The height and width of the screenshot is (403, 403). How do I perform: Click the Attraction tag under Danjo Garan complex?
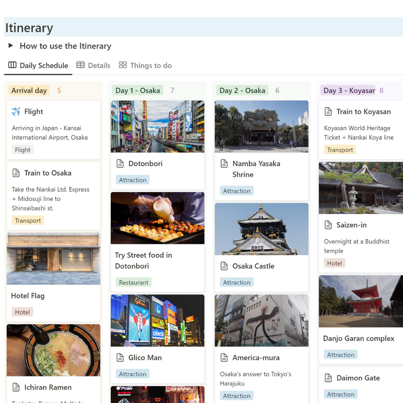coord(341,355)
